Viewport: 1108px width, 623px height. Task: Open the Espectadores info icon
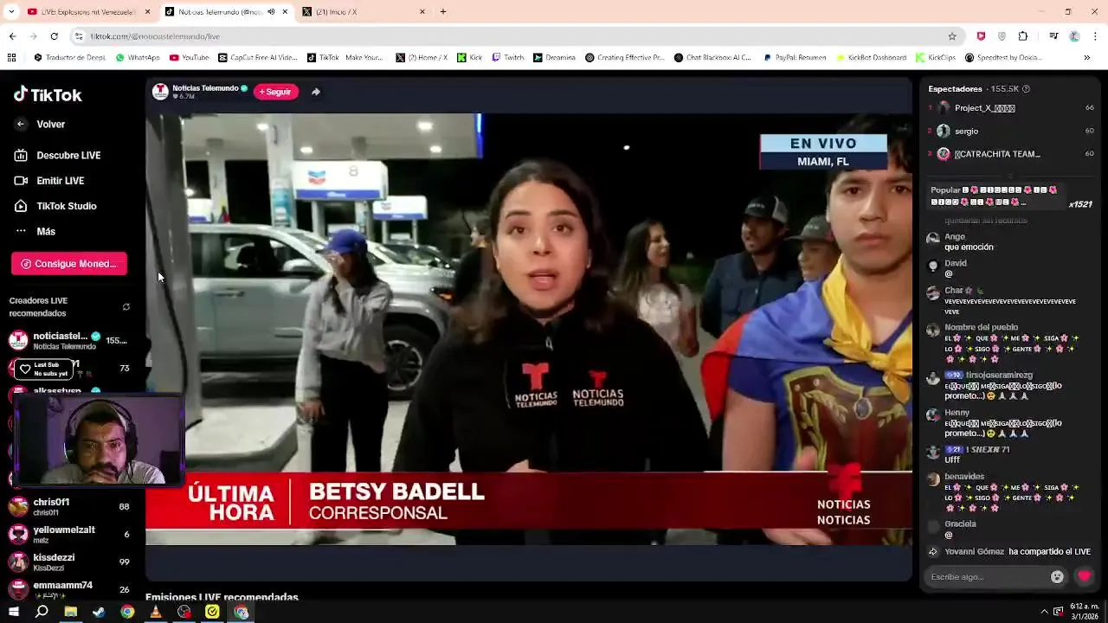pyautogui.click(x=1026, y=89)
